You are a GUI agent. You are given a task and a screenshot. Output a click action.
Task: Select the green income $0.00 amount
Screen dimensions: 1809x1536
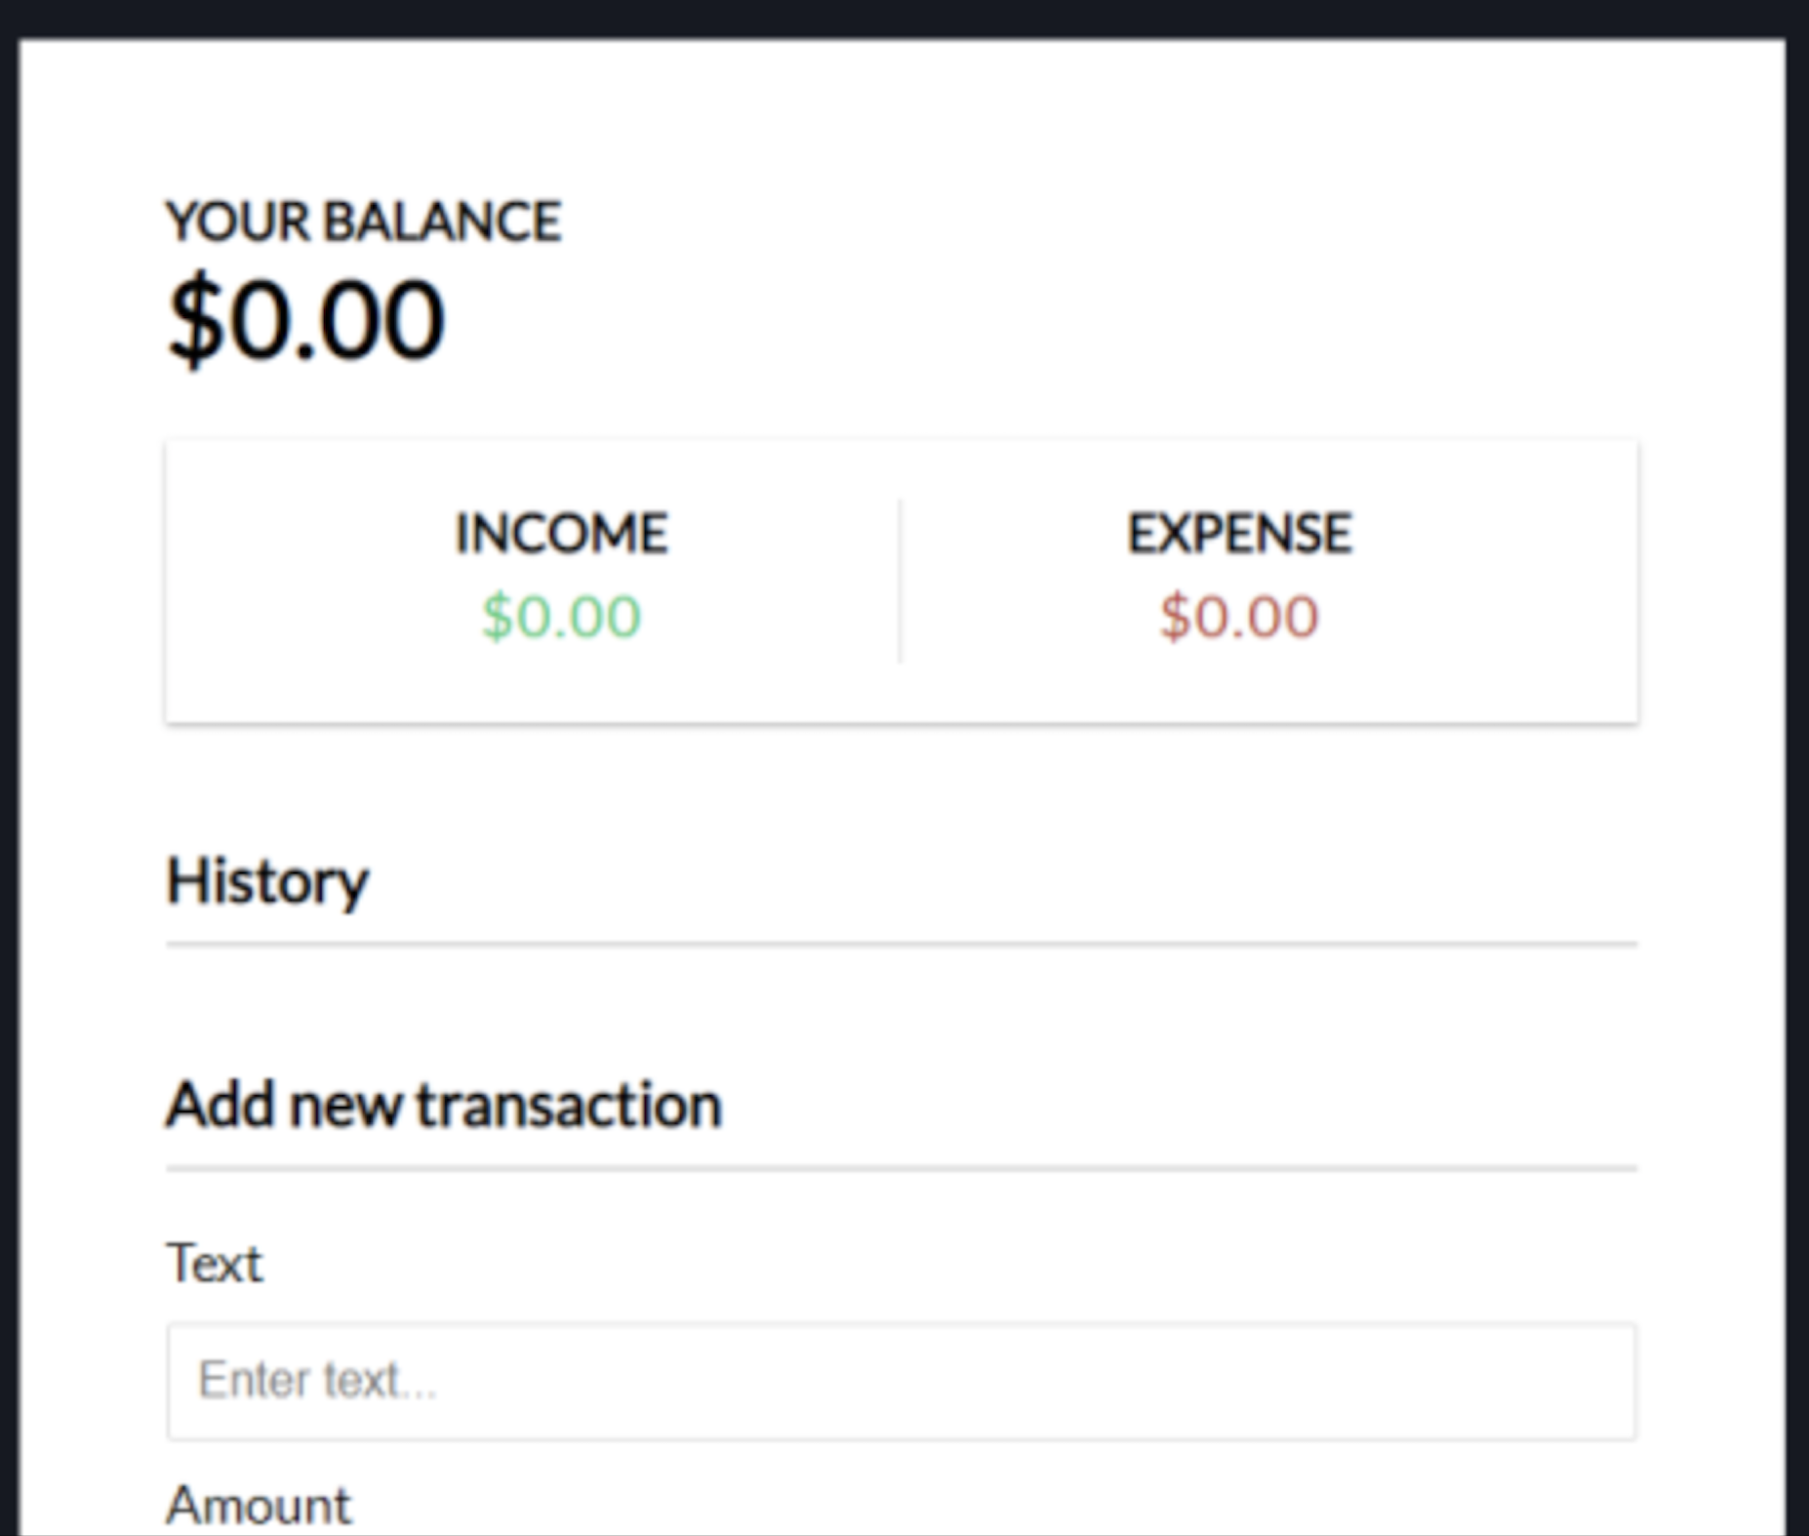pos(561,617)
